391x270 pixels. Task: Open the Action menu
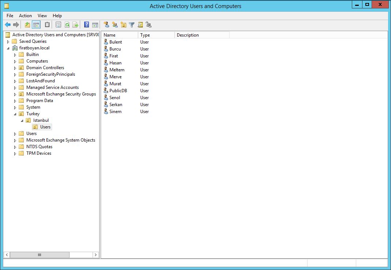coord(25,16)
